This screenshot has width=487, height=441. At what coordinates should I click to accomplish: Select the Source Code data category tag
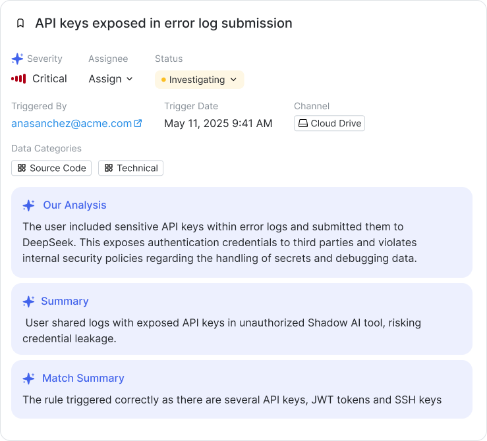(x=51, y=168)
